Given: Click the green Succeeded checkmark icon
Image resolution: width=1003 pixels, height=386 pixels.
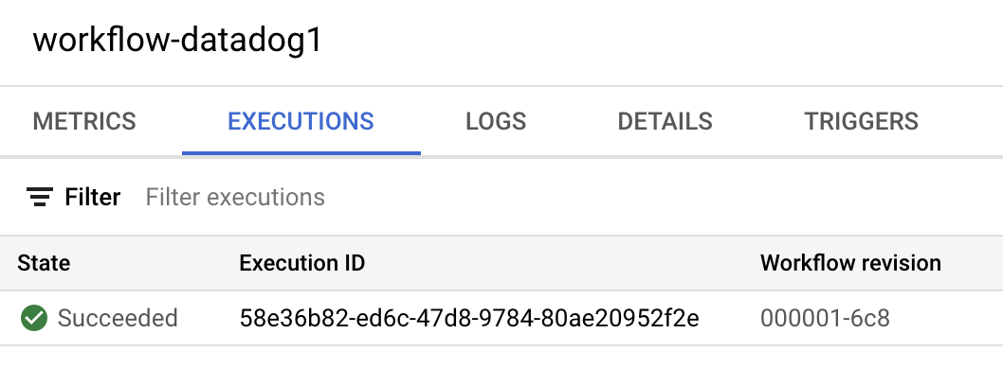Looking at the screenshot, I should pyautogui.click(x=33, y=318).
